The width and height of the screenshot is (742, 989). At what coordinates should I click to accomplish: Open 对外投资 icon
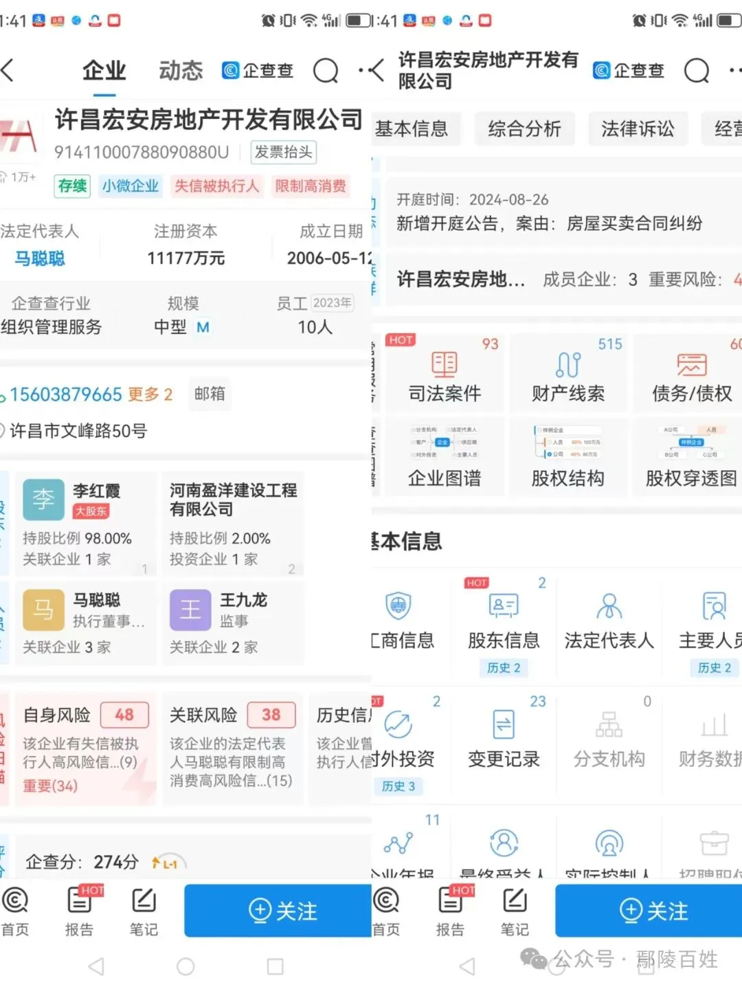point(398,724)
